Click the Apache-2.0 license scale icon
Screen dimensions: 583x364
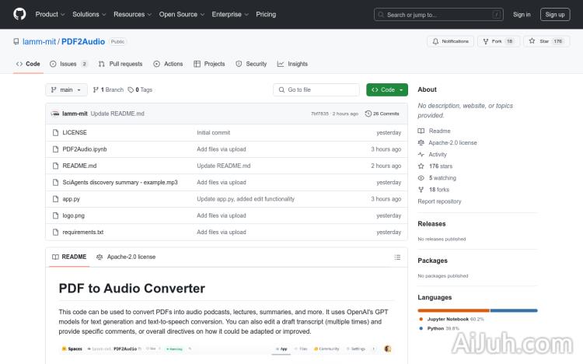(421, 143)
